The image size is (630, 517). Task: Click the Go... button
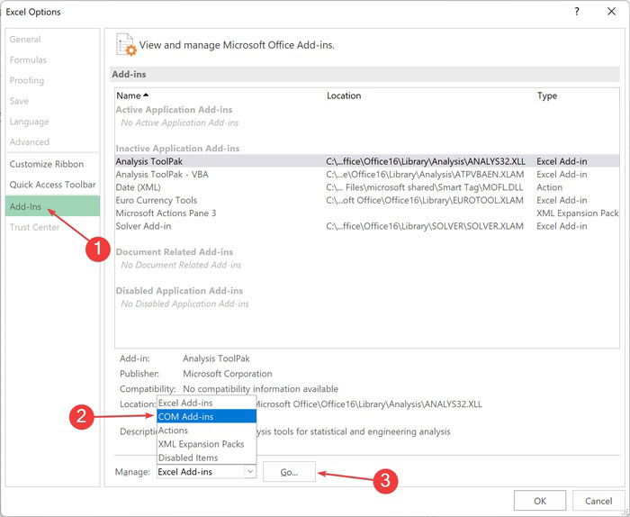click(289, 472)
